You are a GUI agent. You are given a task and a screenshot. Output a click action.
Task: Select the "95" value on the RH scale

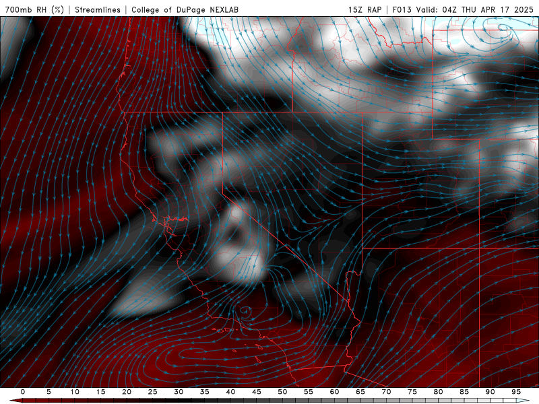click(516, 392)
